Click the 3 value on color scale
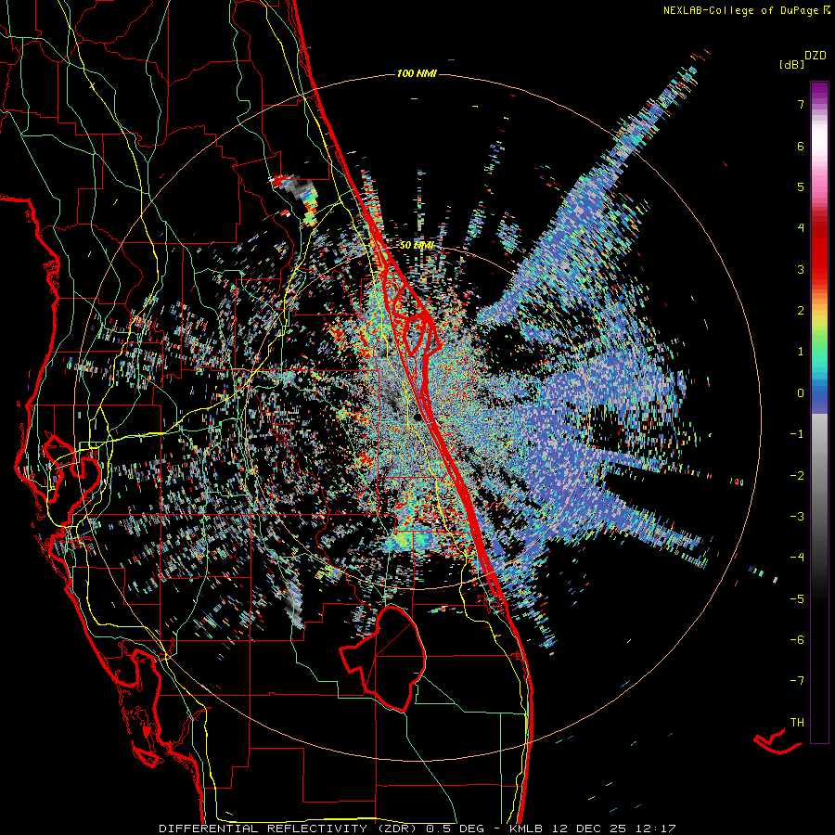Image resolution: width=835 pixels, height=835 pixels. 801,269
